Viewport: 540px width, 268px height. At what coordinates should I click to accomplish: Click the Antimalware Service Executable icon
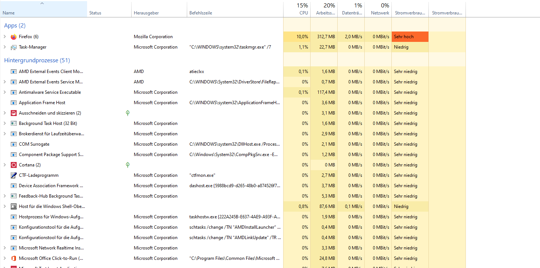click(14, 92)
